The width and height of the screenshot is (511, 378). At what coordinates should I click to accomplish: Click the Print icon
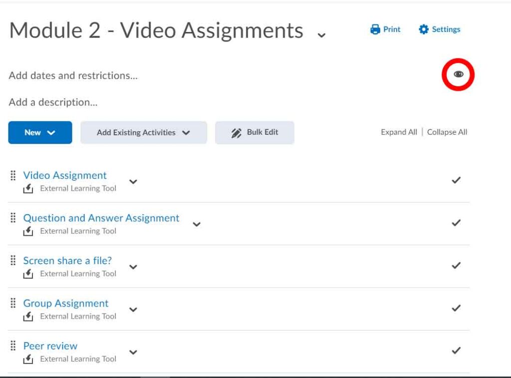(375, 29)
